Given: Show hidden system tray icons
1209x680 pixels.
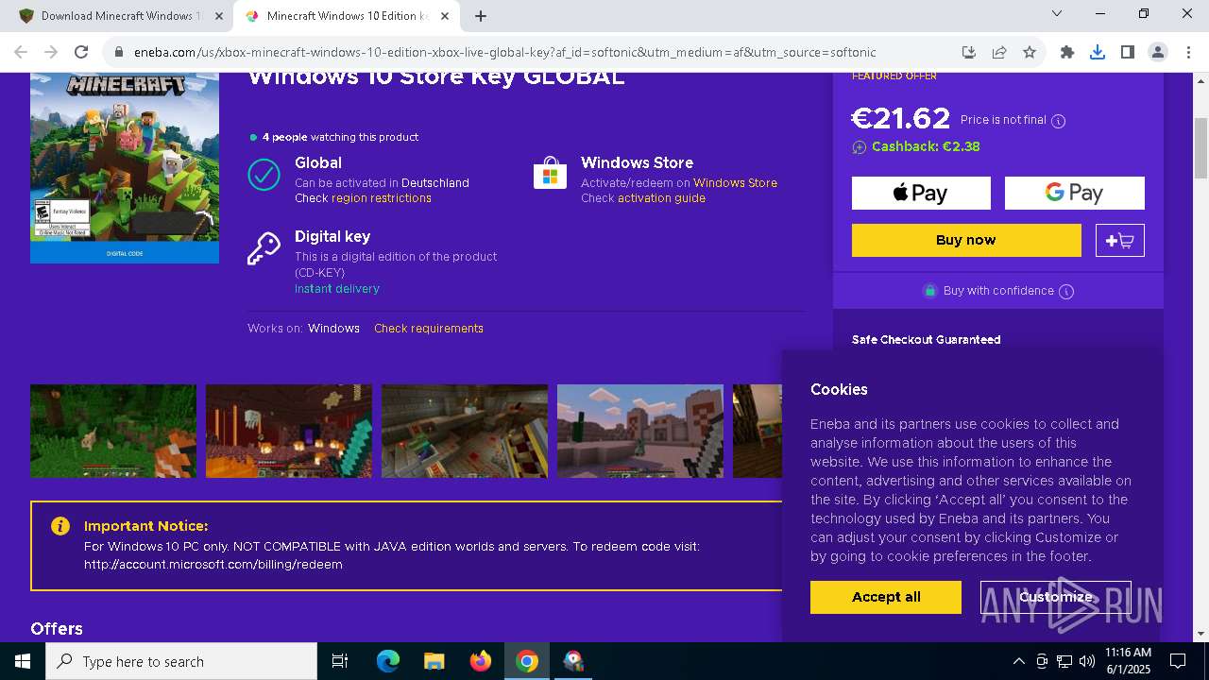Looking at the screenshot, I should pos(1018,661).
